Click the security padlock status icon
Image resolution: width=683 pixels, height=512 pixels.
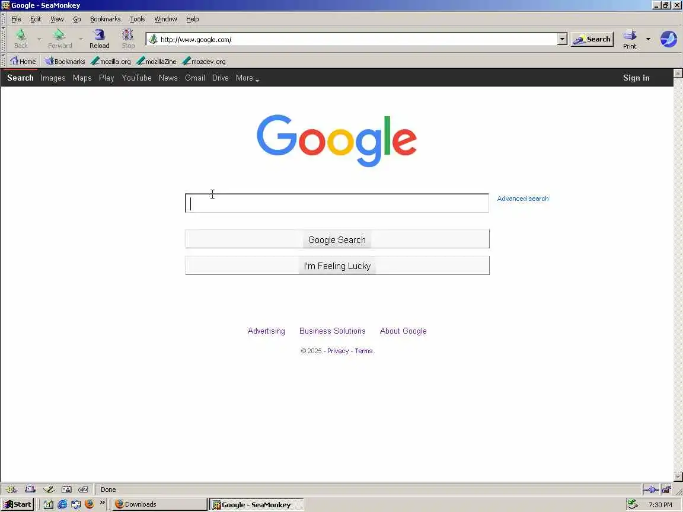(666, 490)
